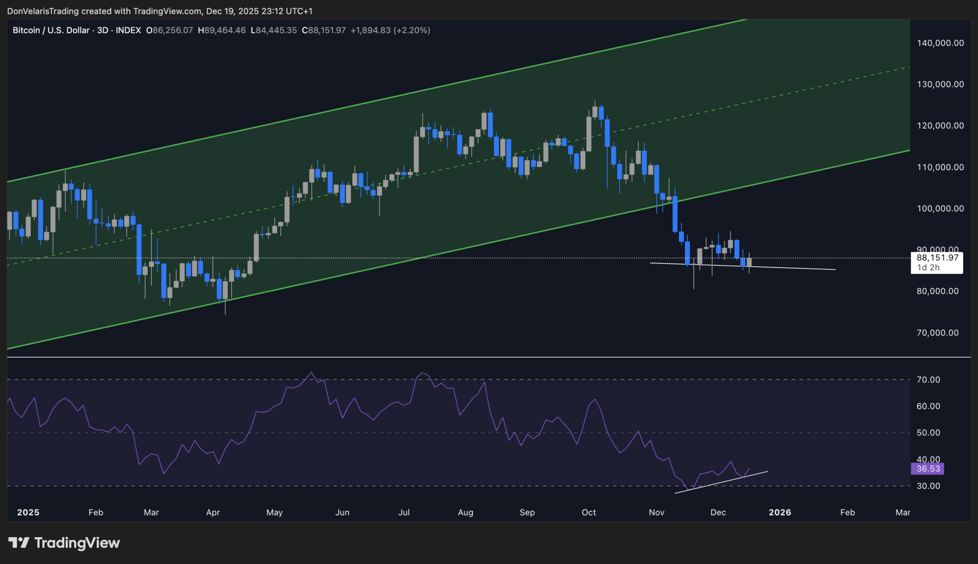
Task: Click the 140,000.00 price axis label
Action: pos(940,43)
